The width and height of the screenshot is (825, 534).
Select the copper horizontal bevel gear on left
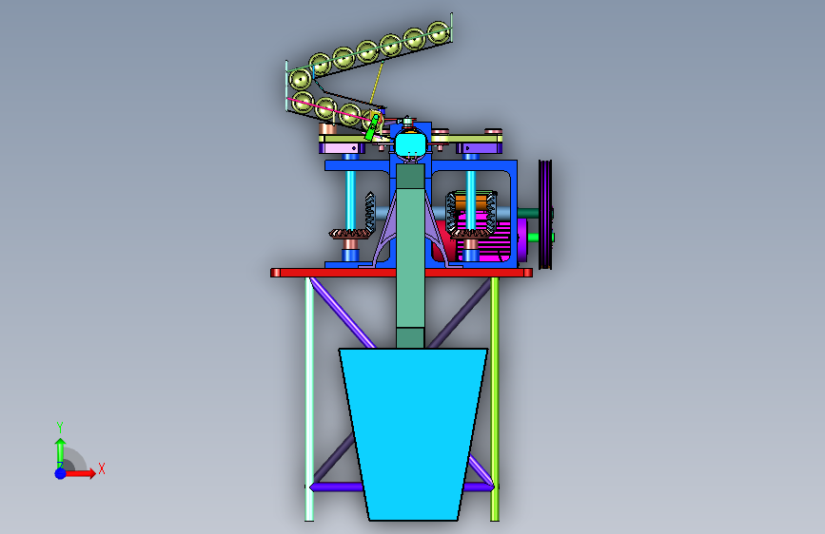[350, 234]
